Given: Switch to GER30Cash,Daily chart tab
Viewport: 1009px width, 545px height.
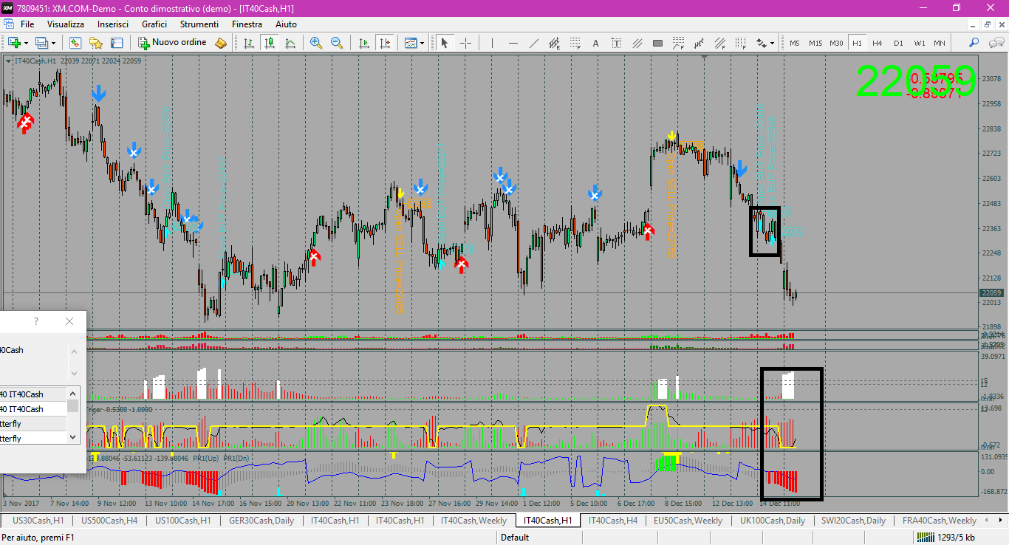Looking at the screenshot, I should [261, 521].
